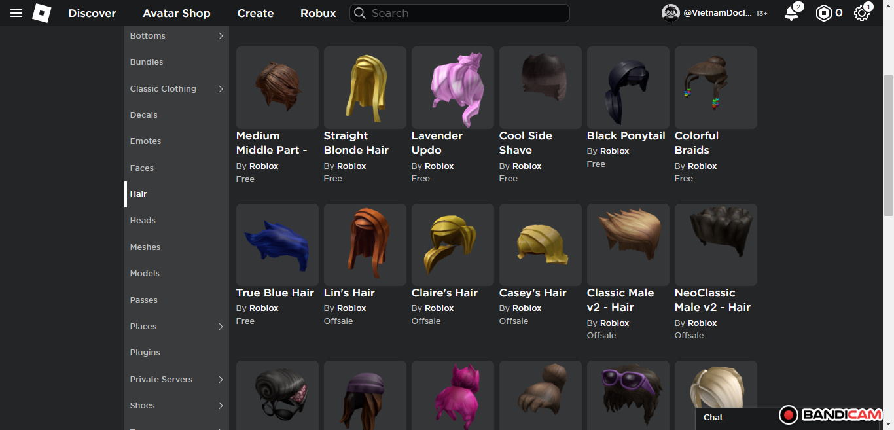Click the Robux balance icon
This screenshot has height=430, width=894.
coord(823,13)
